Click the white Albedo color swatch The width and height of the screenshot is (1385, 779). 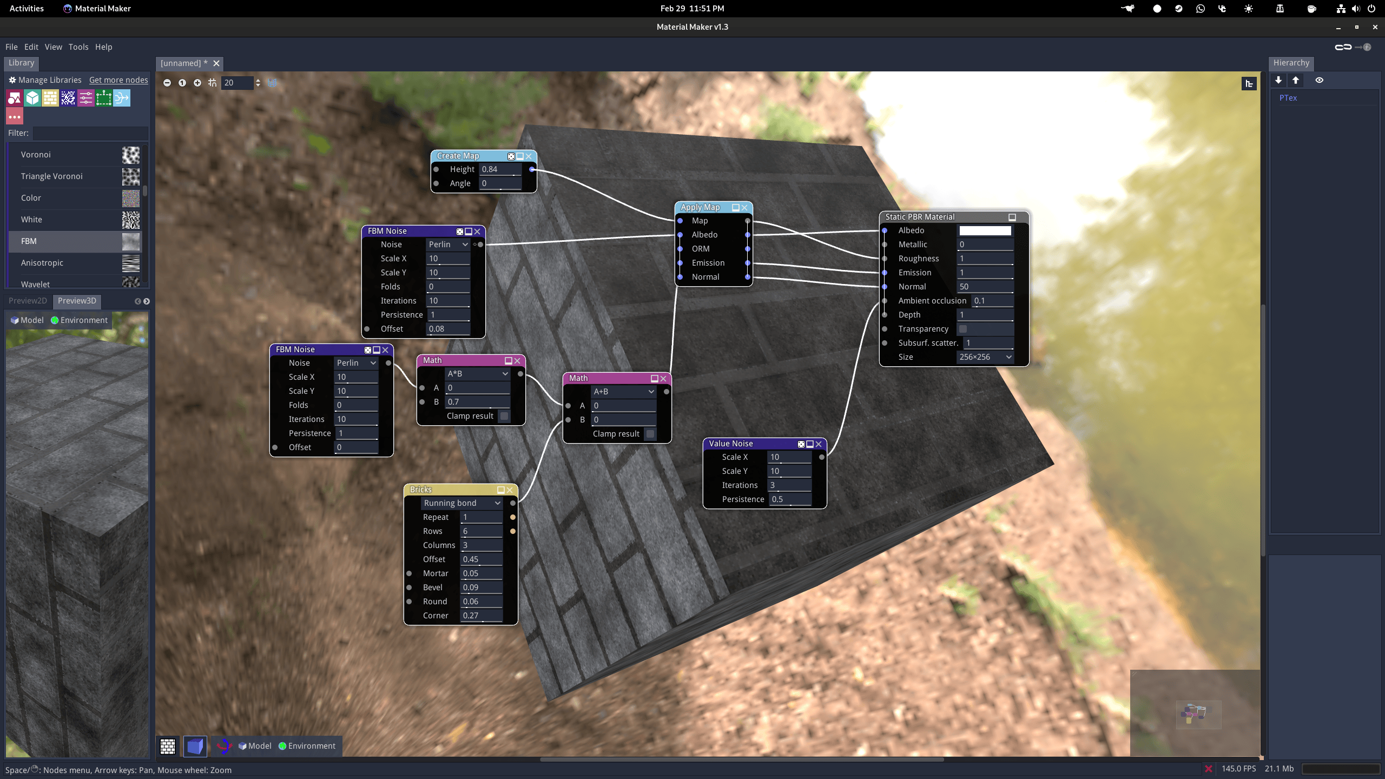(985, 231)
